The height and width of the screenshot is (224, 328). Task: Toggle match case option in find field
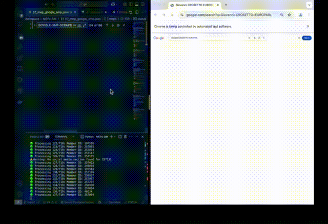pos(75,25)
